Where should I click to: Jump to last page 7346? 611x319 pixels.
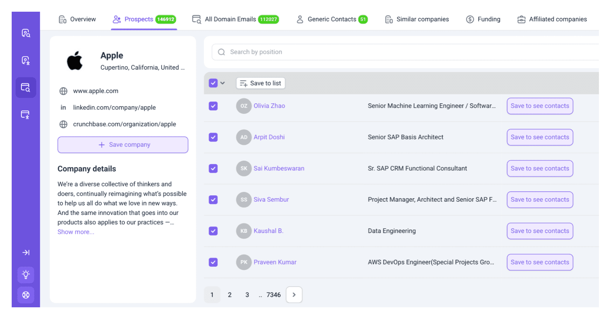pos(274,295)
